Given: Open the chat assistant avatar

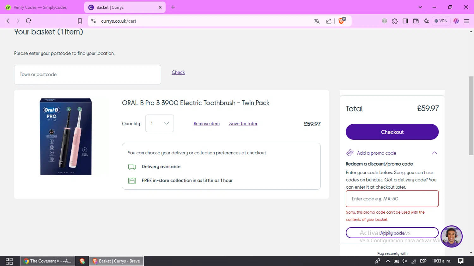Looking at the screenshot, I should [x=452, y=236].
